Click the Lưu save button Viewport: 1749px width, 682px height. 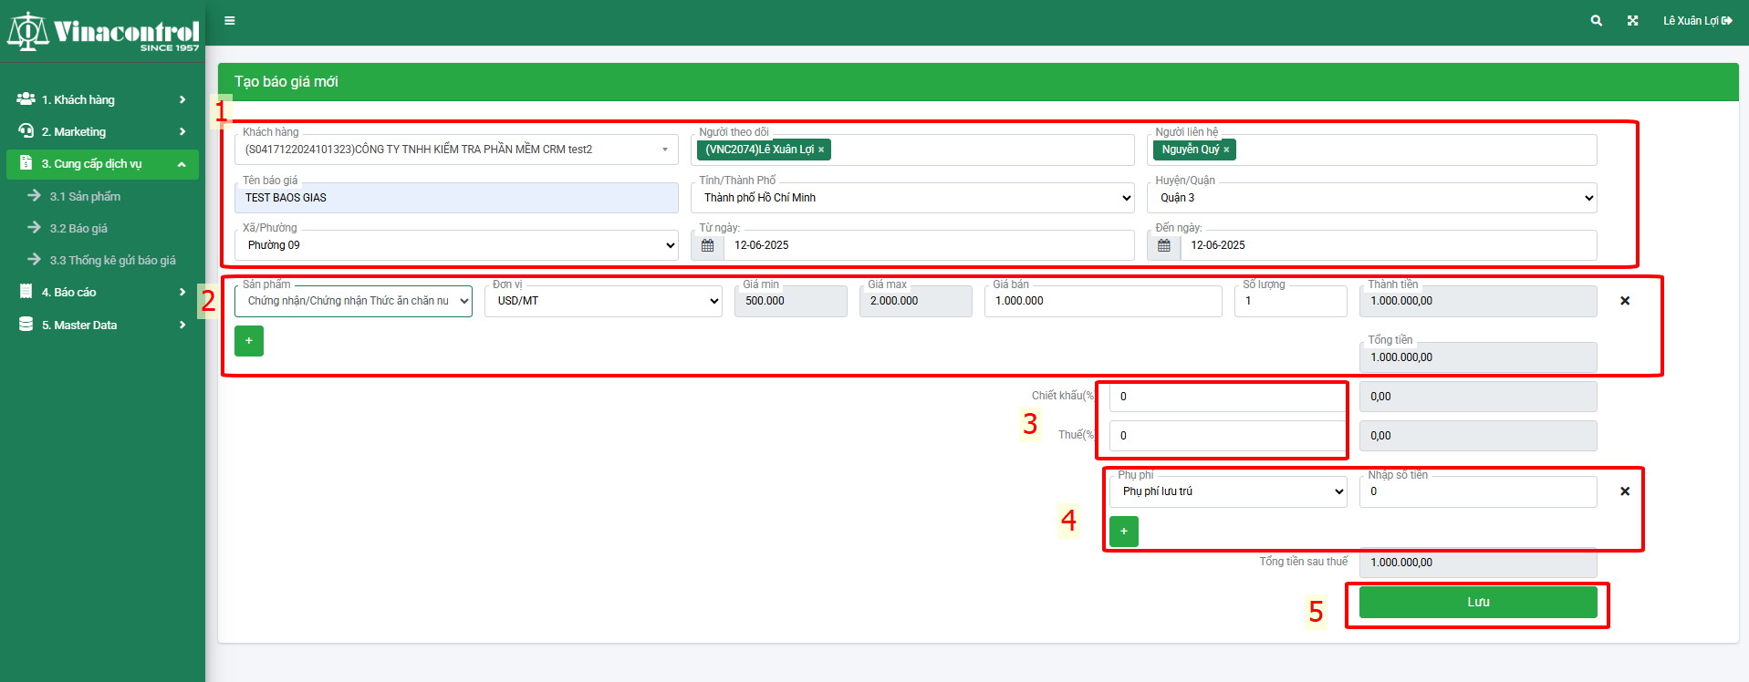pyautogui.click(x=1478, y=603)
